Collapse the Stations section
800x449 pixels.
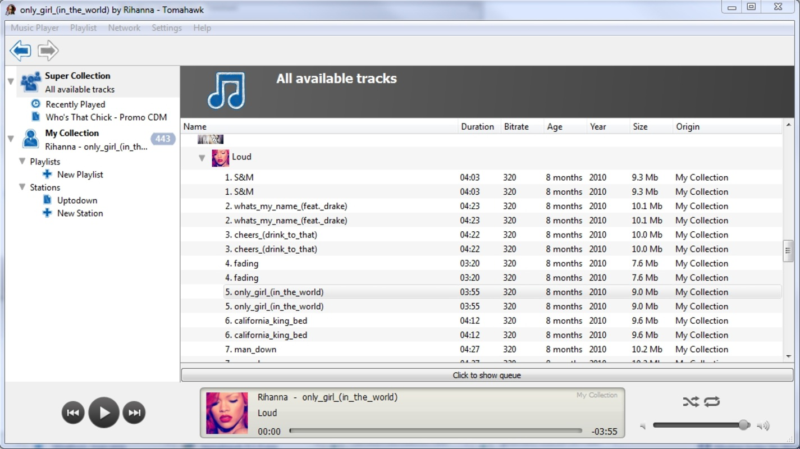click(x=22, y=187)
